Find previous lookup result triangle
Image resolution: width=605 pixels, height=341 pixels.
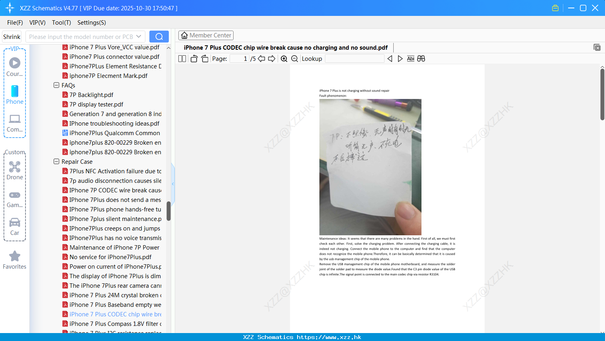point(390,59)
